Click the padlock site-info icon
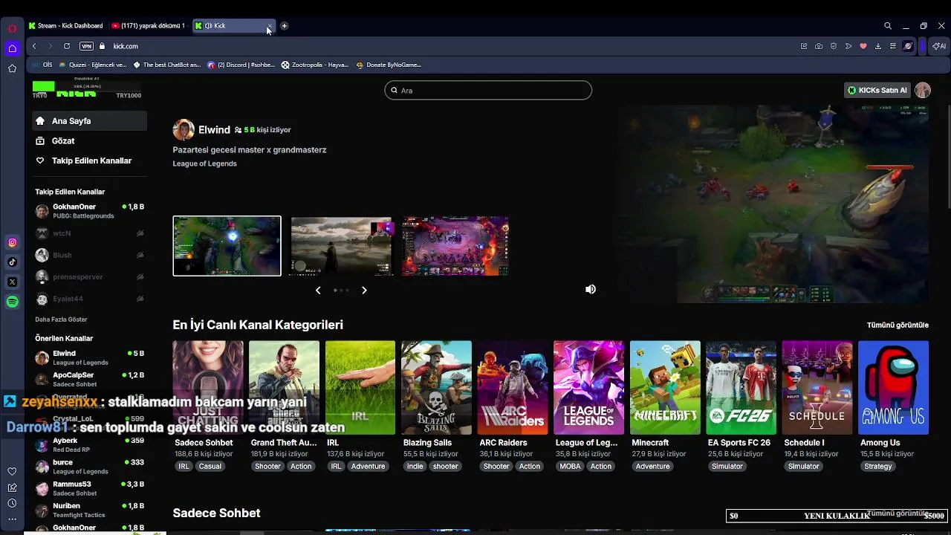The height and width of the screenshot is (535, 951). (103, 46)
